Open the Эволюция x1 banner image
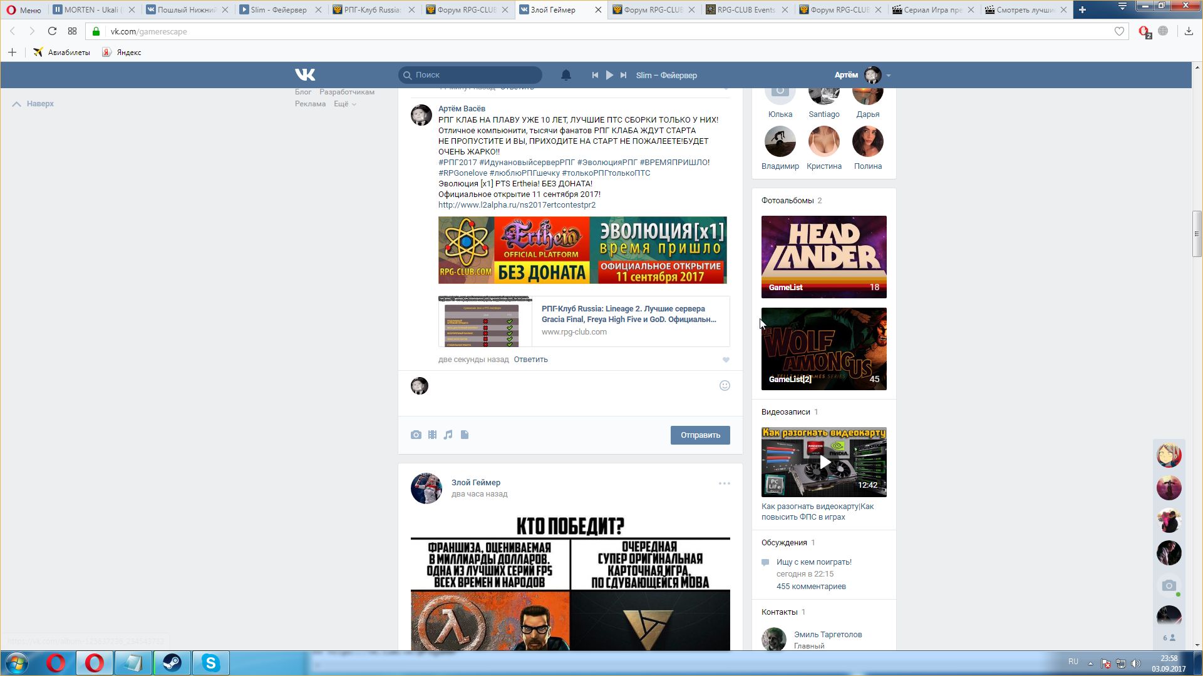Viewport: 1203px width, 676px height. (x=582, y=250)
